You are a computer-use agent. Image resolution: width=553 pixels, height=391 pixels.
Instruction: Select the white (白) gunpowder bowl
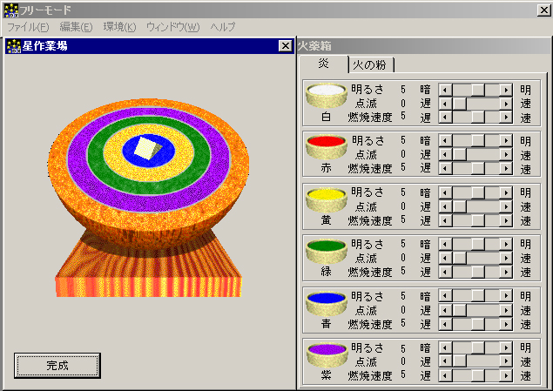[x=327, y=93]
